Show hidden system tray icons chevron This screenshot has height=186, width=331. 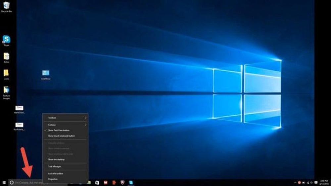(x=295, y=183)
